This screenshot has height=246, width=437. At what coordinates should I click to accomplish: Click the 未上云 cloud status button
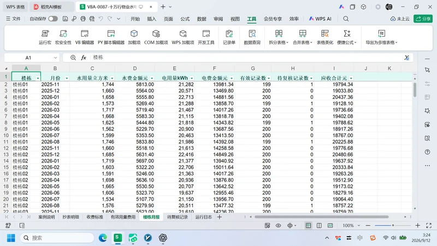point(400,19)
